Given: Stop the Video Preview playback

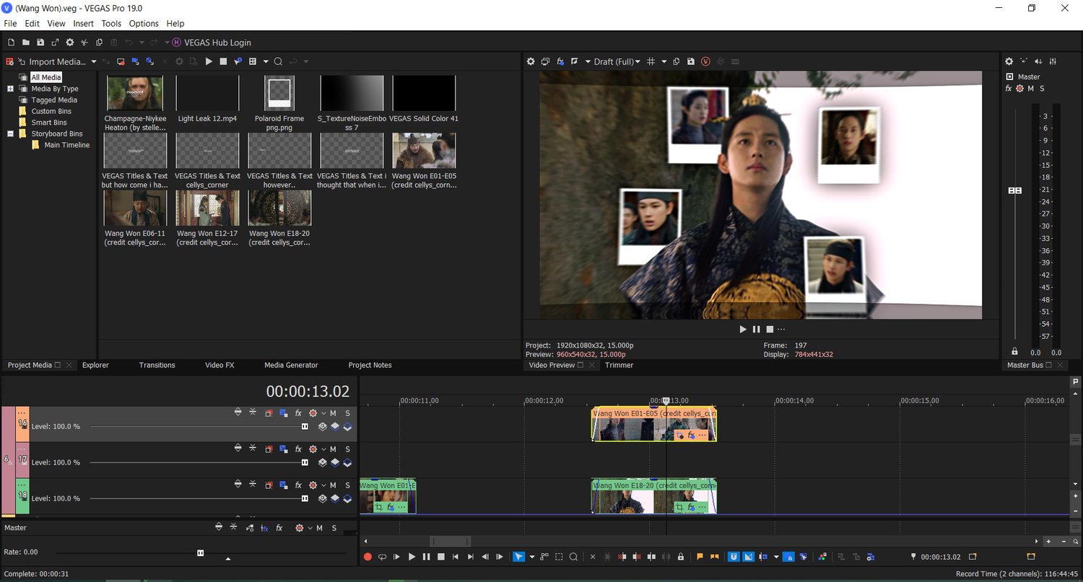Looking at the screenshot, I should coord(770,330).
